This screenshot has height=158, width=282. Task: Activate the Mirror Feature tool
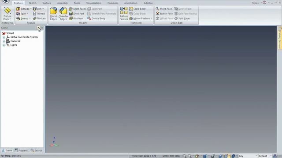click(x=140, y=18)
